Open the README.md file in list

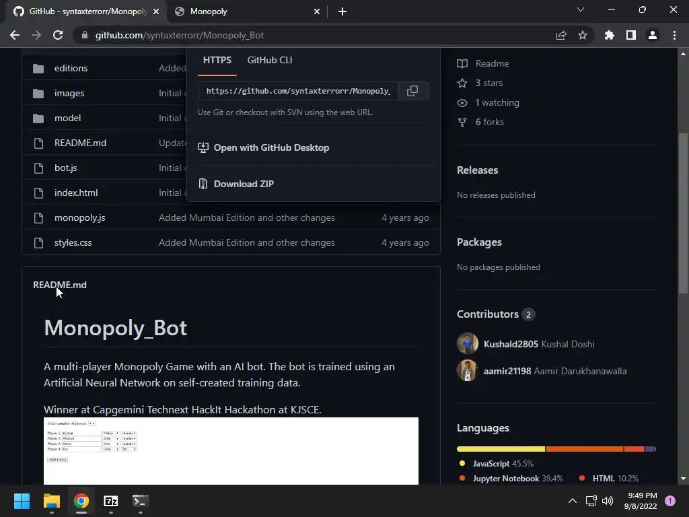click(80, 143)
